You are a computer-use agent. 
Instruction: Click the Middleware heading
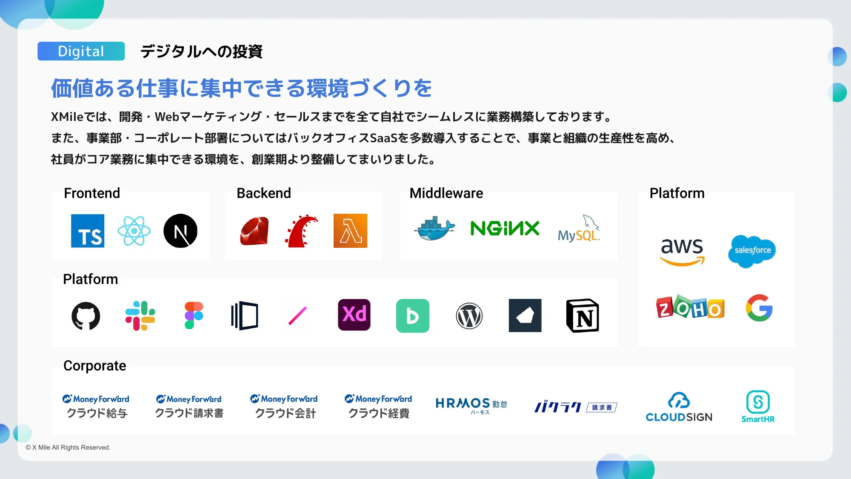point(446,193)
